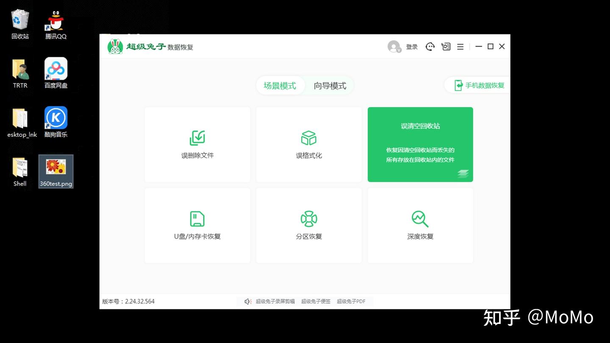Open the 超级兔子PDF link

point(351,302)
